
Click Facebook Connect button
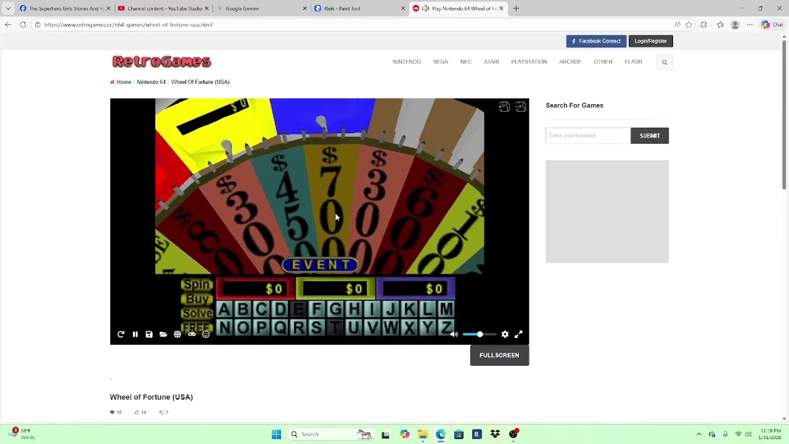pyautogui.click(x=596, y=41)
